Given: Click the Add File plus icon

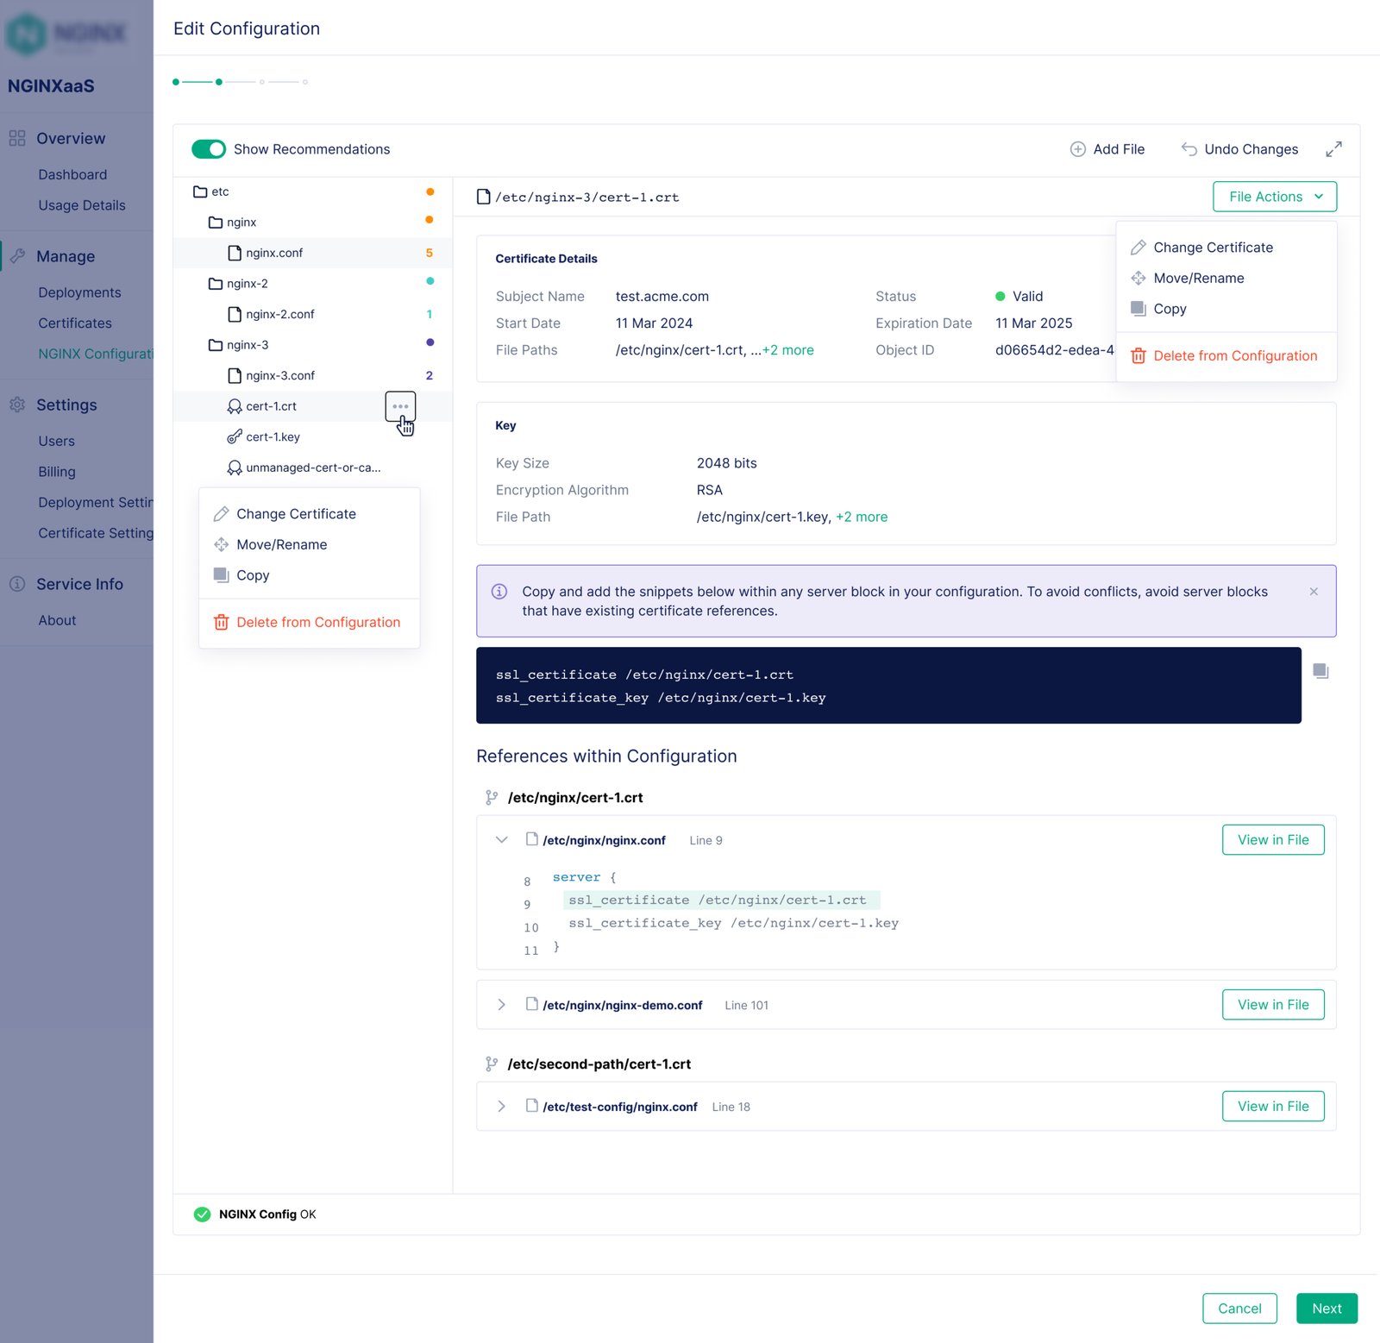Looking at the screenshot, I should click(1077, 149).
